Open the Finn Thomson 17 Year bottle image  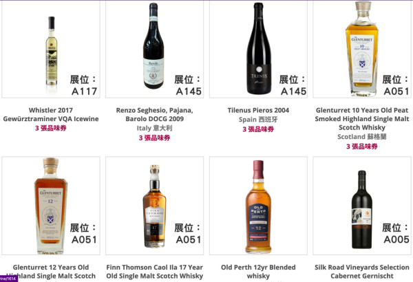point(155,206)
